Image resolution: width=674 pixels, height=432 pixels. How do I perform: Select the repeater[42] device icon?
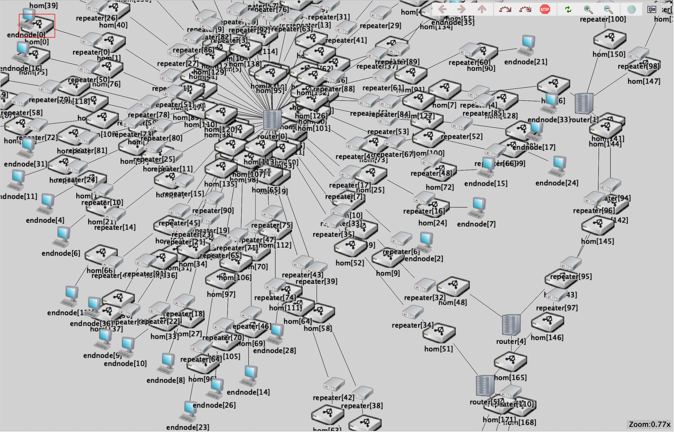(334, 385)
